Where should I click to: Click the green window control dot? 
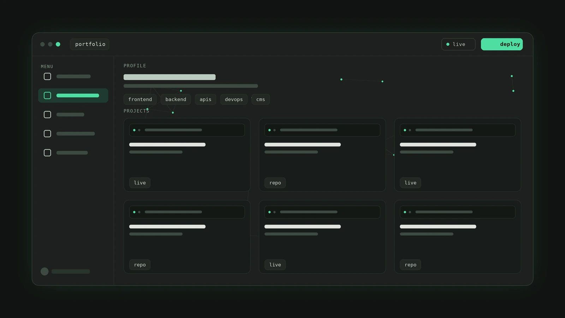[58, 44]
